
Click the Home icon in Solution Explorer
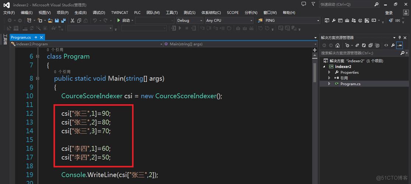point(338,45)
